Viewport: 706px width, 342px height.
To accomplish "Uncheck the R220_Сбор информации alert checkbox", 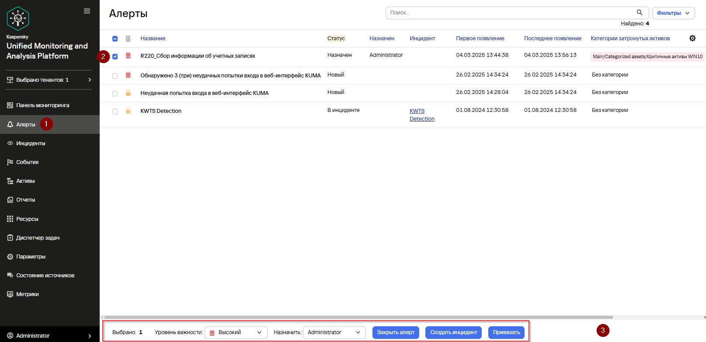I will coord(115,56).
